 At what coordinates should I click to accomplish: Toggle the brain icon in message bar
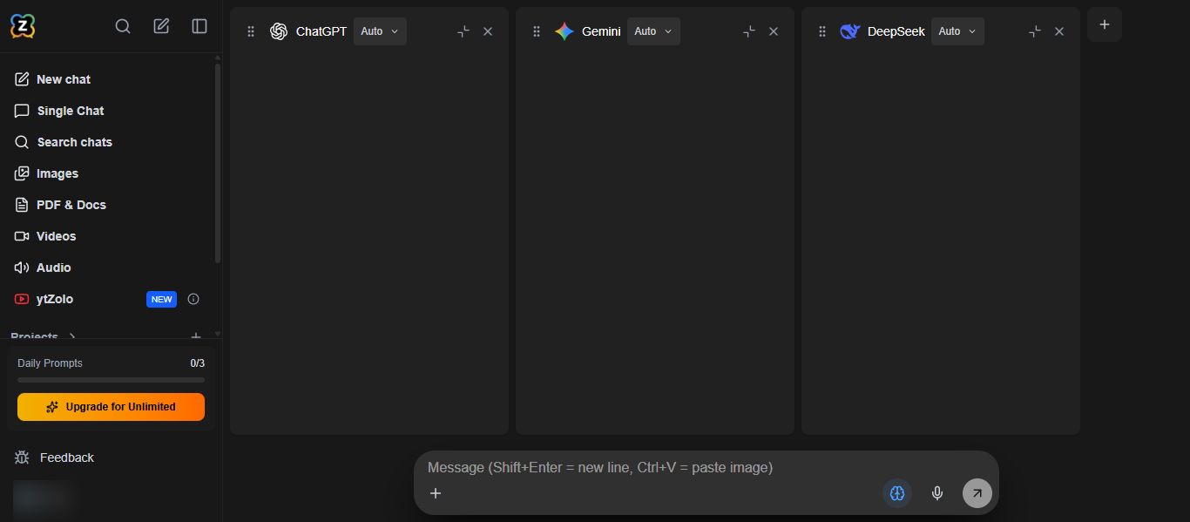[x=897, y=493]
